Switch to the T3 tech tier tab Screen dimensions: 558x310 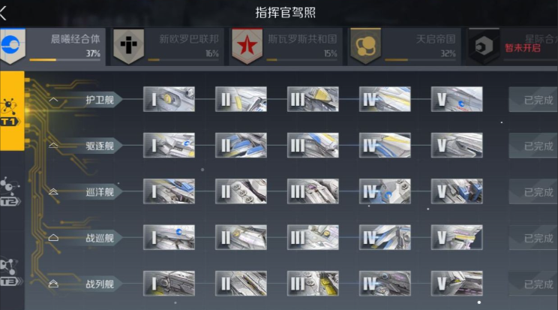(x=10, y=272)
